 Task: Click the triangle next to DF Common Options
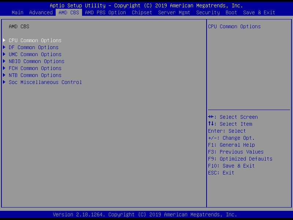4,47
